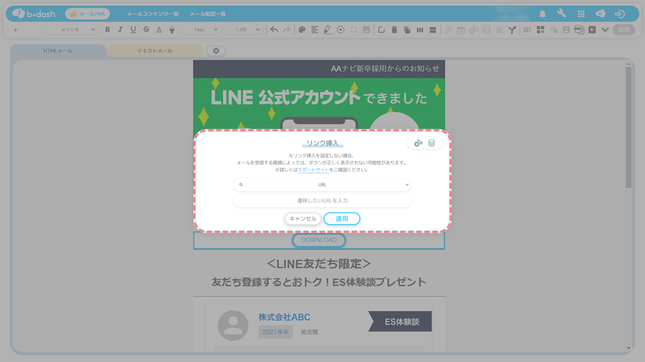This screenshot has height=362, width=645.
Task: Open the メイリオ font dropdown
Action: tap(72, 30)
